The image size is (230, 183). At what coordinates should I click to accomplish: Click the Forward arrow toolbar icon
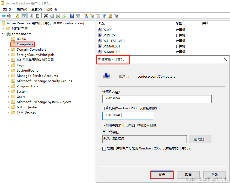[x=9, y=16]
